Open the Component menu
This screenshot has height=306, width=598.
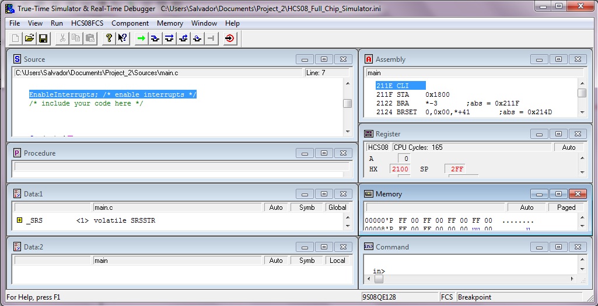point(130,23)
